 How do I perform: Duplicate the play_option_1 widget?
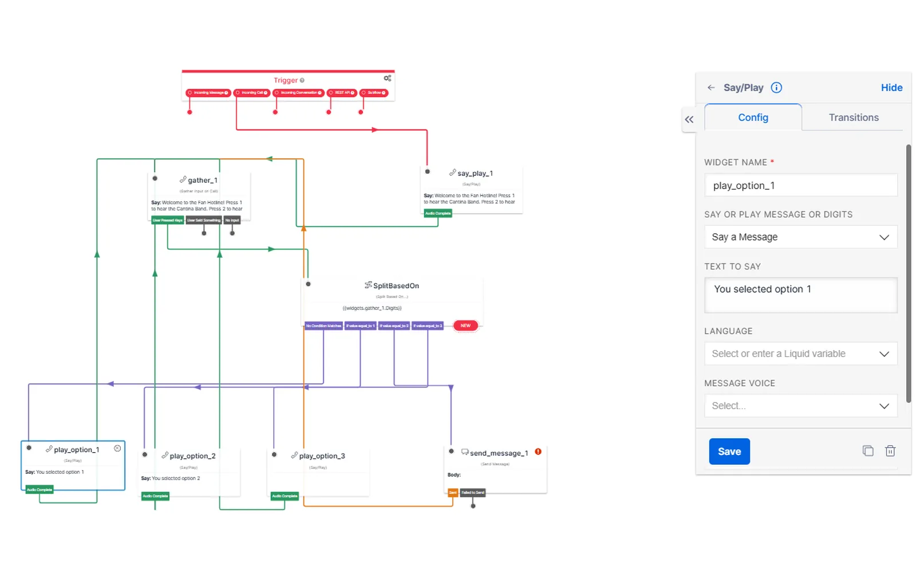[x=868, y=451]
